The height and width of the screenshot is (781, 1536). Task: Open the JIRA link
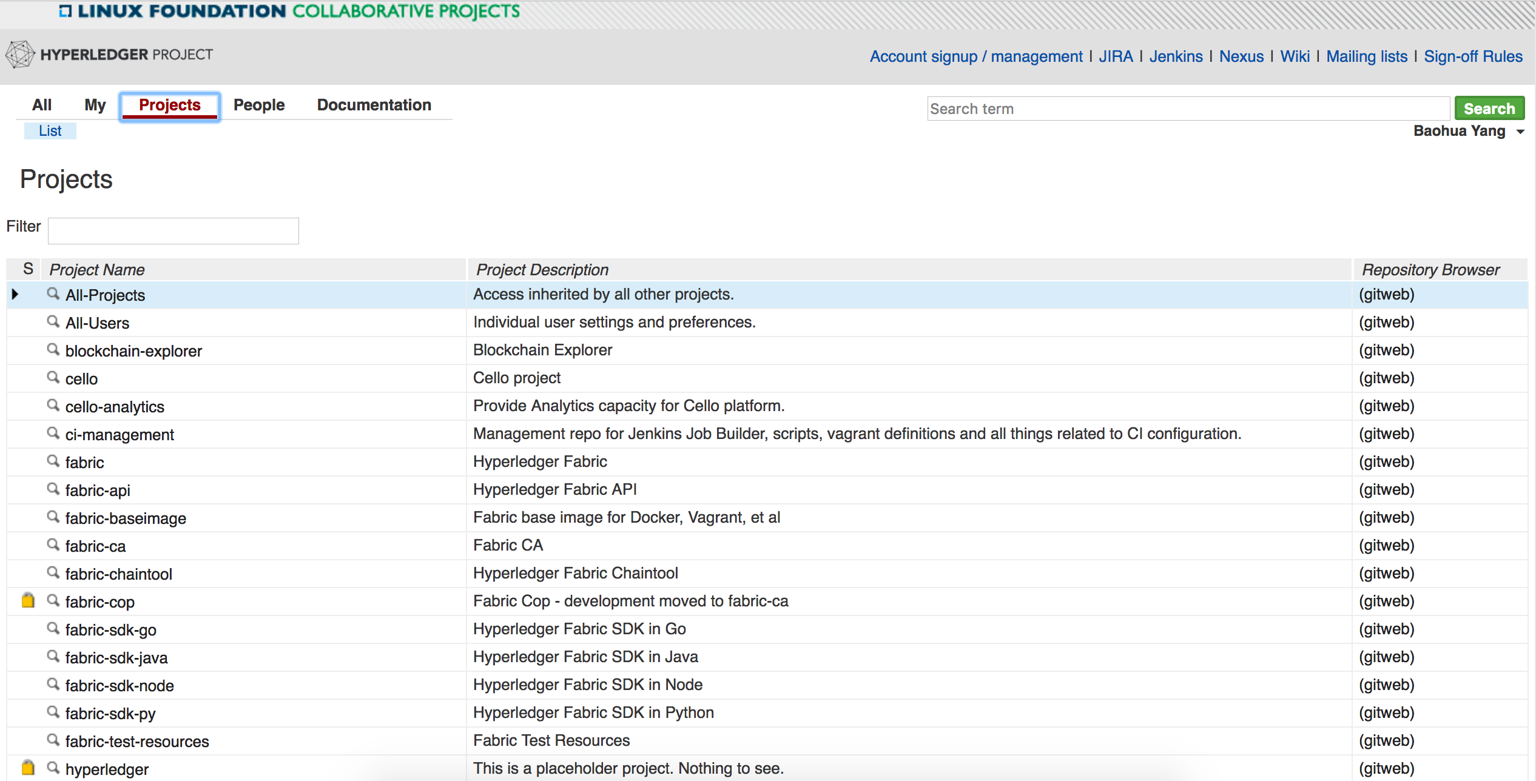(x=1116, y=56)
